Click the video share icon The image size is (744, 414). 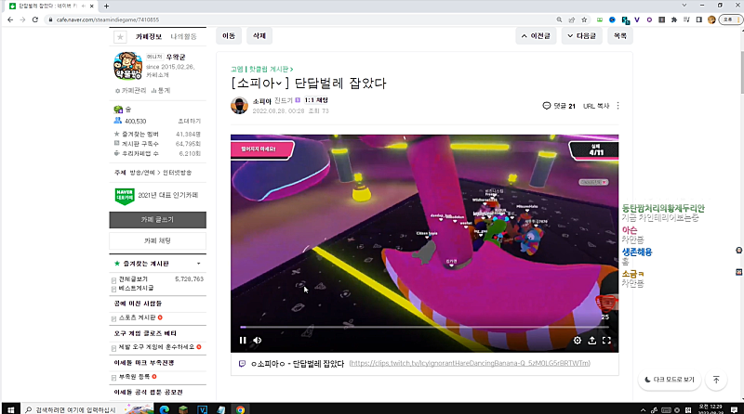click(x=591, y=340)
